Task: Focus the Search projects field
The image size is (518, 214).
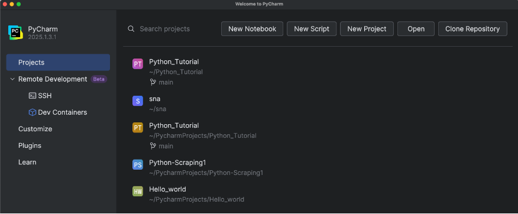Action: coord(172,29)
